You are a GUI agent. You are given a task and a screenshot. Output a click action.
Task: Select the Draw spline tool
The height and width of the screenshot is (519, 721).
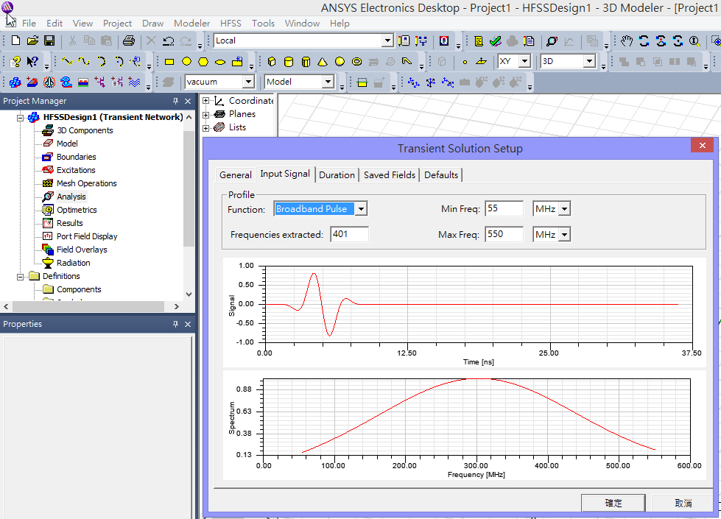click(x=84, y=61)
